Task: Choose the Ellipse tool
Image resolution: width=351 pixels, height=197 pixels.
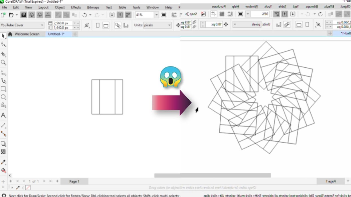Action: point(3,97)
